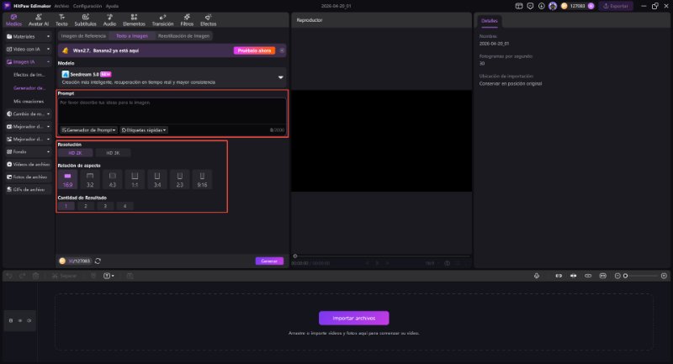Choose 16:9 aspect ratio
The width and height of the screenshot is (673, 364).
point(67,180)
